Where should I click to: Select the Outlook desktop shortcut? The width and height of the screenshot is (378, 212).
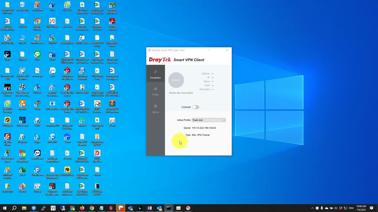[37, 89]
